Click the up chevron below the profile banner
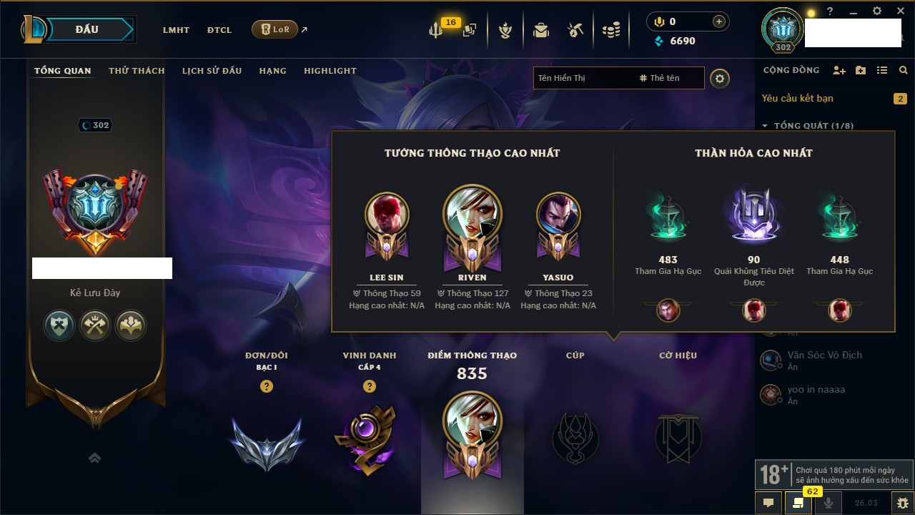The image size is (915, 515). tap(95, 458)
